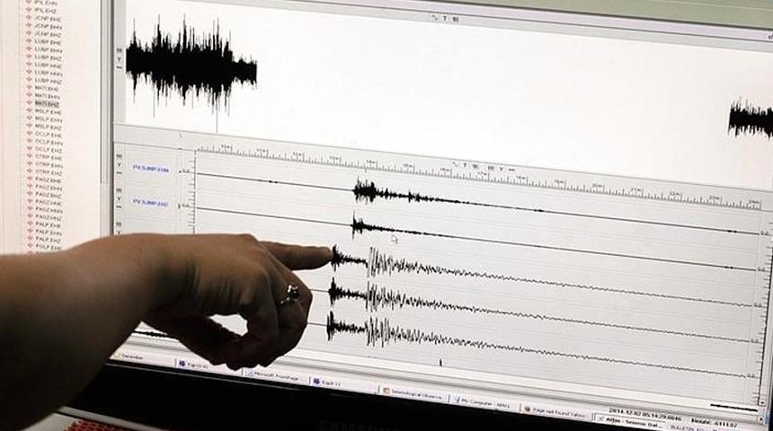Click the second PV.SUMP channel label

point(150,203)
